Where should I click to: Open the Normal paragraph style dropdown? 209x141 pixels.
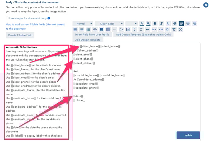click(83, 24)
